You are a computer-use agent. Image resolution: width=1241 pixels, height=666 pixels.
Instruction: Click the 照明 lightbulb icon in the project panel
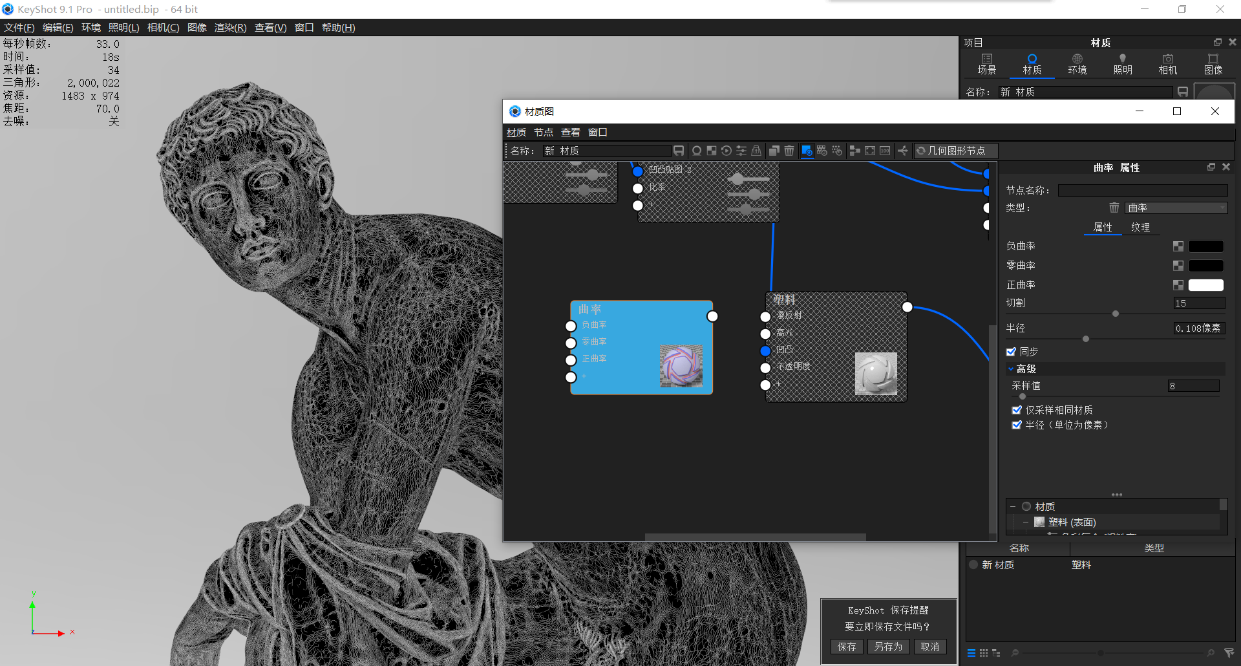tap(1123, 64)
